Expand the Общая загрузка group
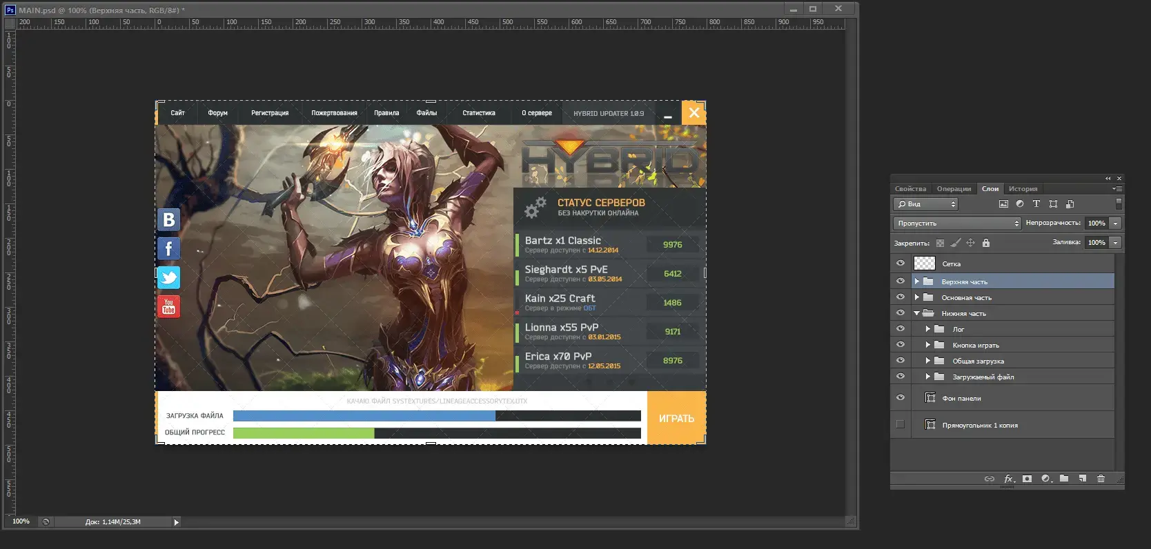The image size is (1151, 549). click(x=928, y=361)
